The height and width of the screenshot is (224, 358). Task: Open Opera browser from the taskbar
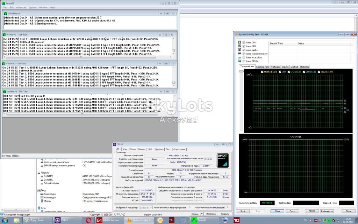88,220
